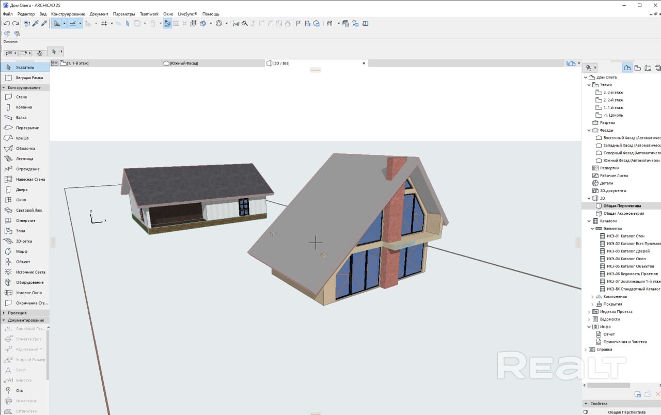This screenshot has height=415, width=661.
Task: Toggle the highlighted trace reference button
Action: pyautogui.click(x=167, y=24)
